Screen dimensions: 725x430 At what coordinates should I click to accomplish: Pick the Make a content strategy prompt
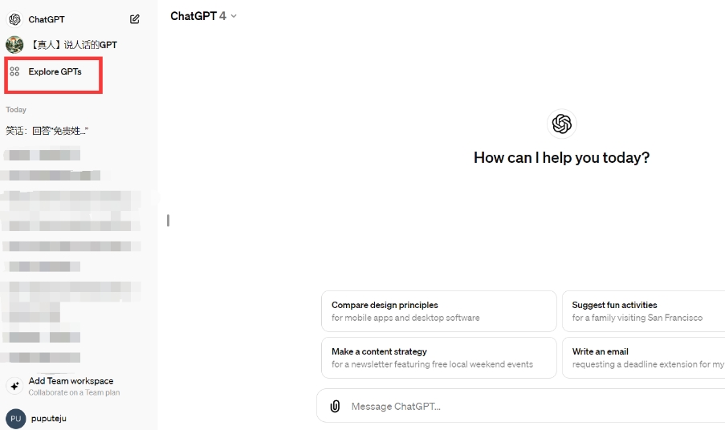pos(438,358)
